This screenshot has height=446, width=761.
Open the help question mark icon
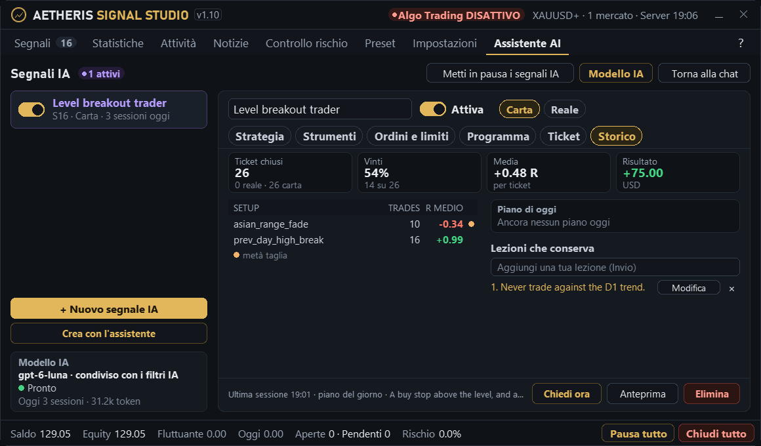[x=741, y=43]
